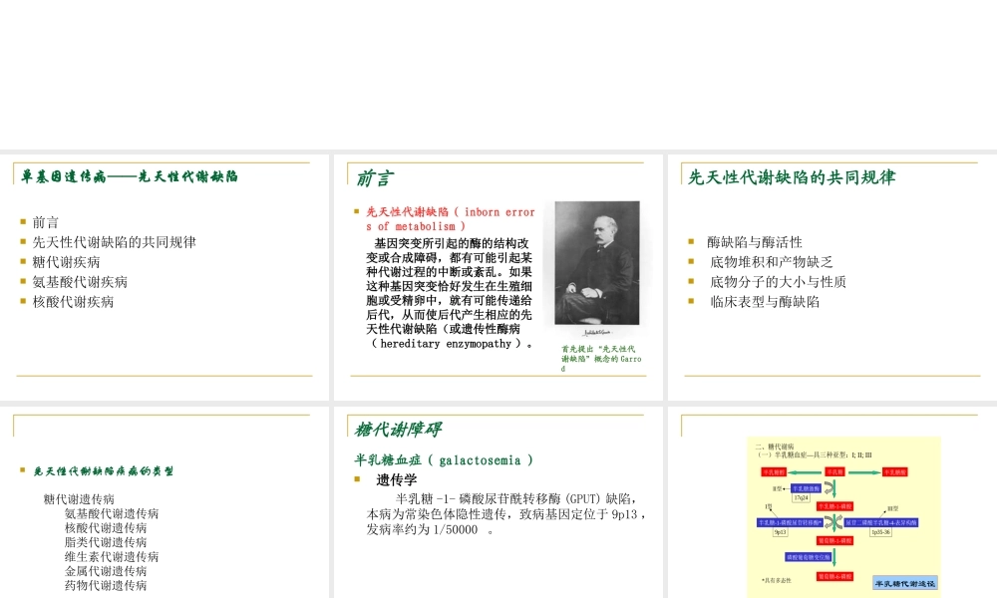Click the 9p13 label under the transferase box
The width and height of the screenshot is (997, 598).
pos(780,532)
